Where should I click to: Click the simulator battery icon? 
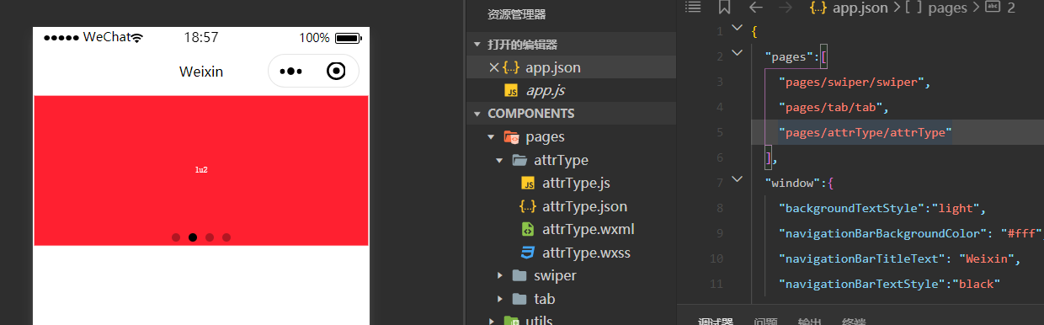point(348,38)
